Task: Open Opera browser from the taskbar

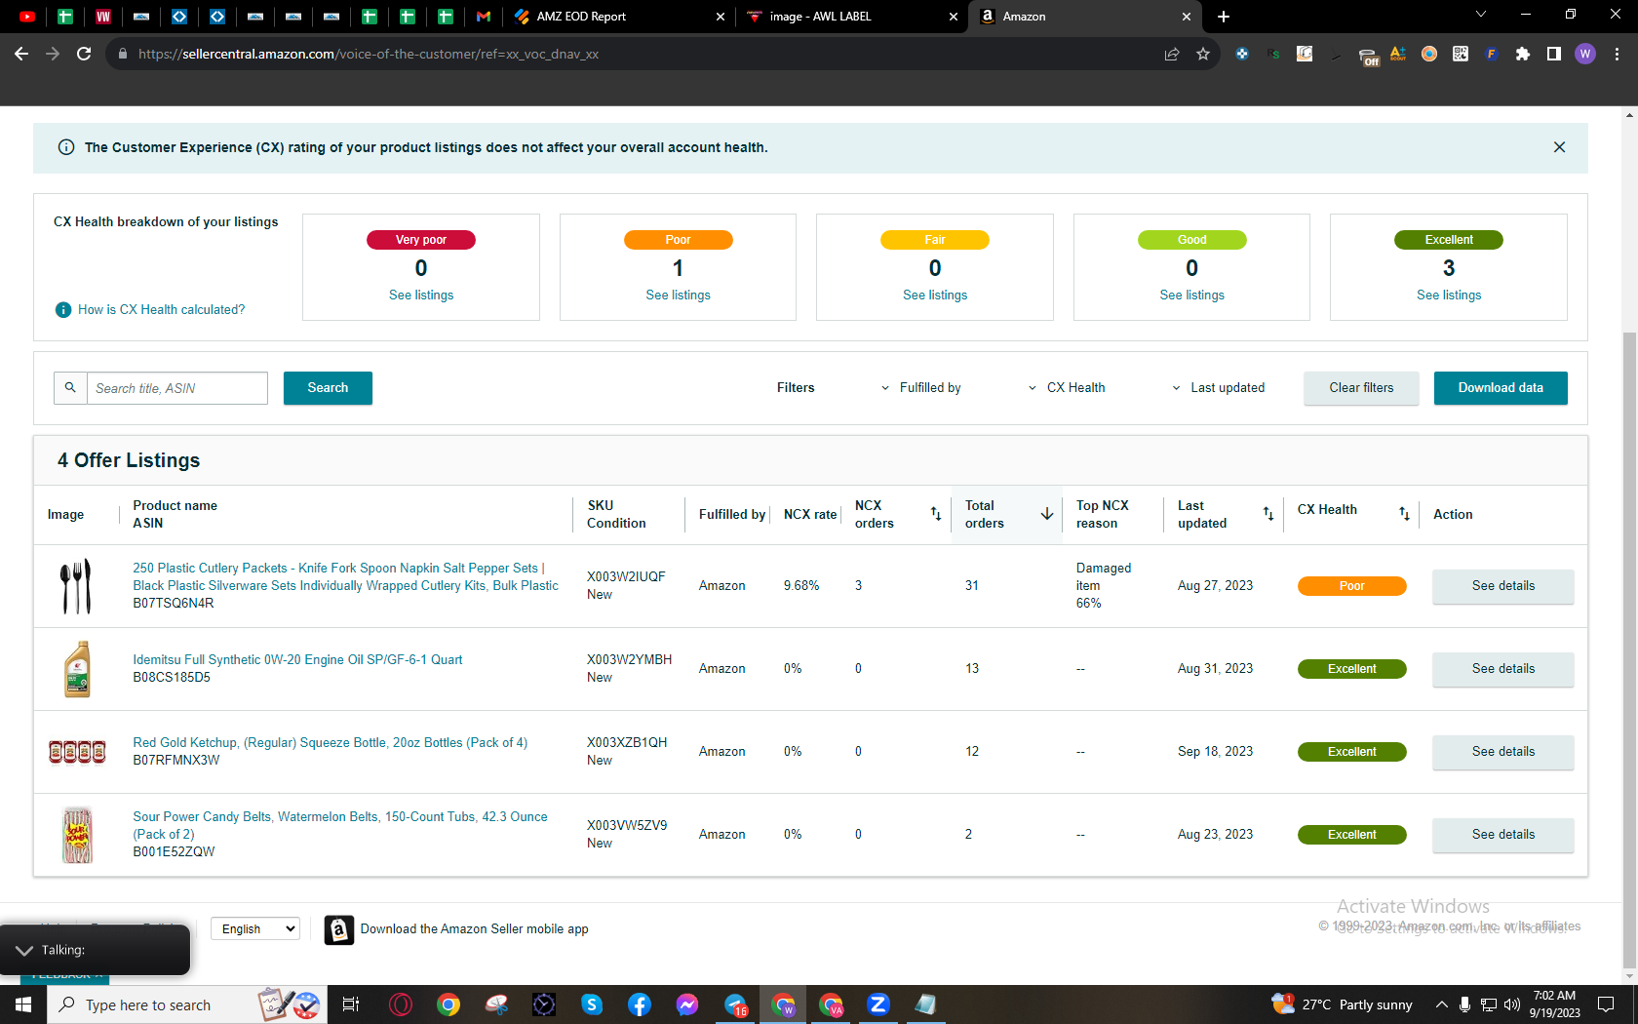Action: [x=401, y=1004]
